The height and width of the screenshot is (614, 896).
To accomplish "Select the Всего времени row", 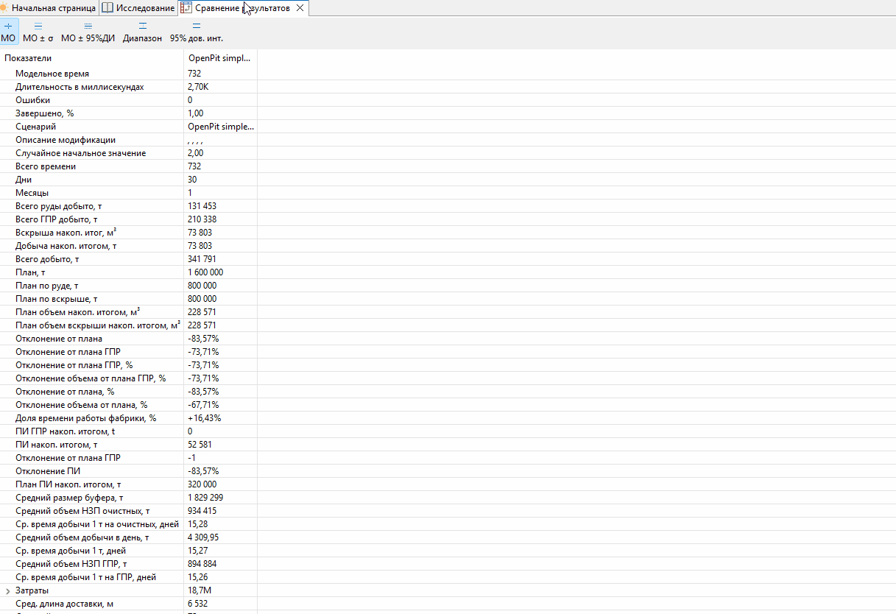I will point(129,166).
